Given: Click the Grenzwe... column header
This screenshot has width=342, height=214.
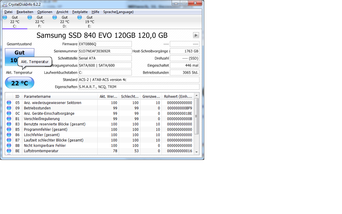Looking at the screenshot, I should coord(151,97).
